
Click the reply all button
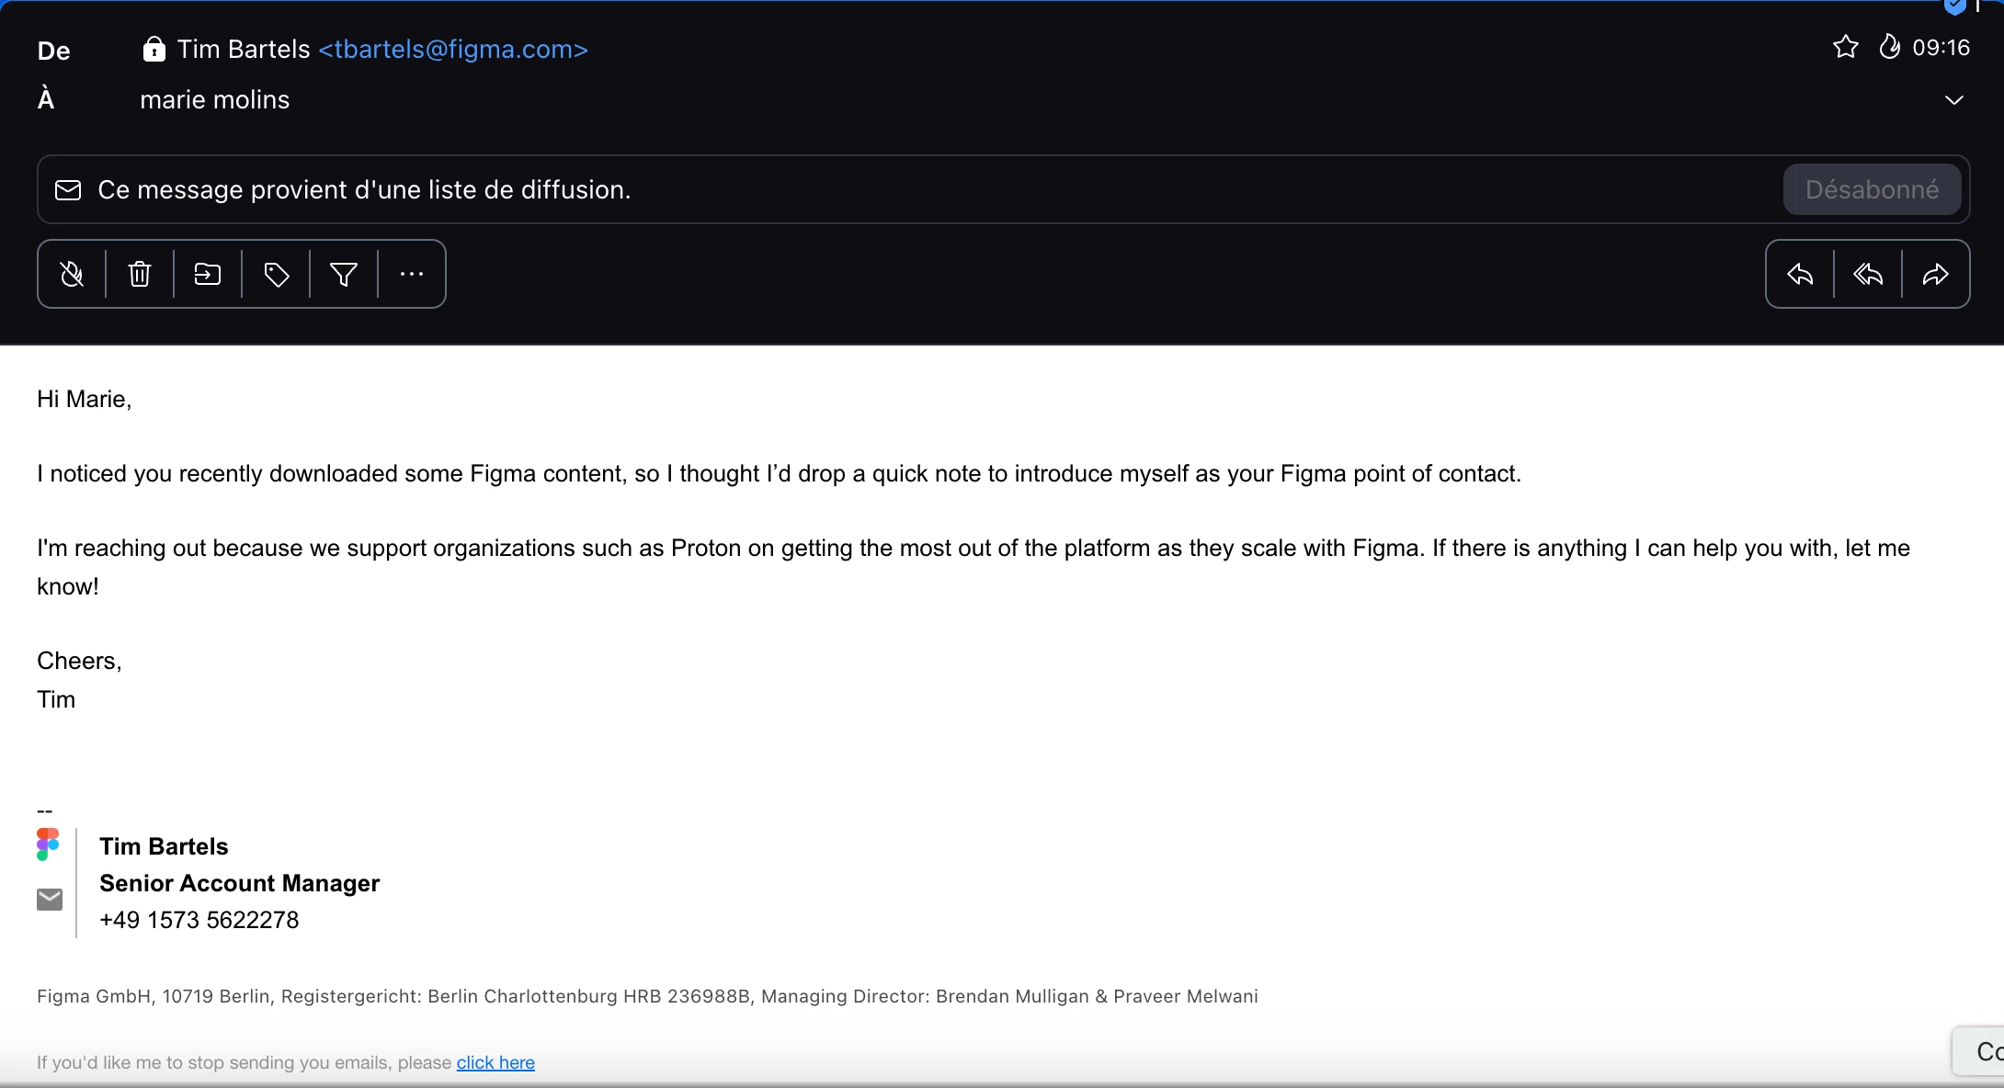click(x=1868, y=274)
